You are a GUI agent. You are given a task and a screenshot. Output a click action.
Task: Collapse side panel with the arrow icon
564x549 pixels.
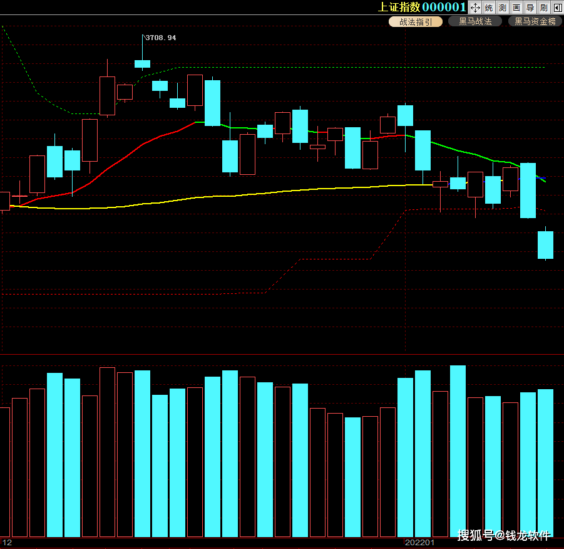pos(558,8)
